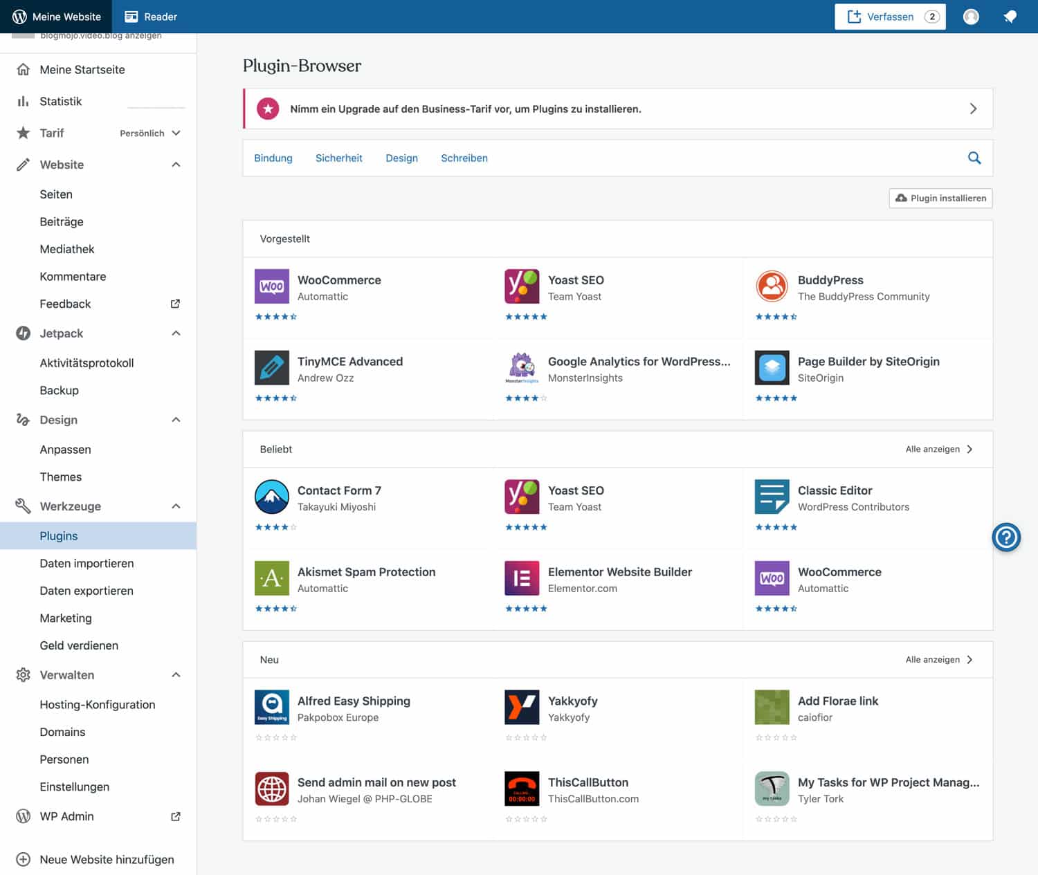Viewport: 1038px width, 875px height.
Task: Switch to the Sicherheit category tab
Action: pyautogui.click(x=338, y=158)
